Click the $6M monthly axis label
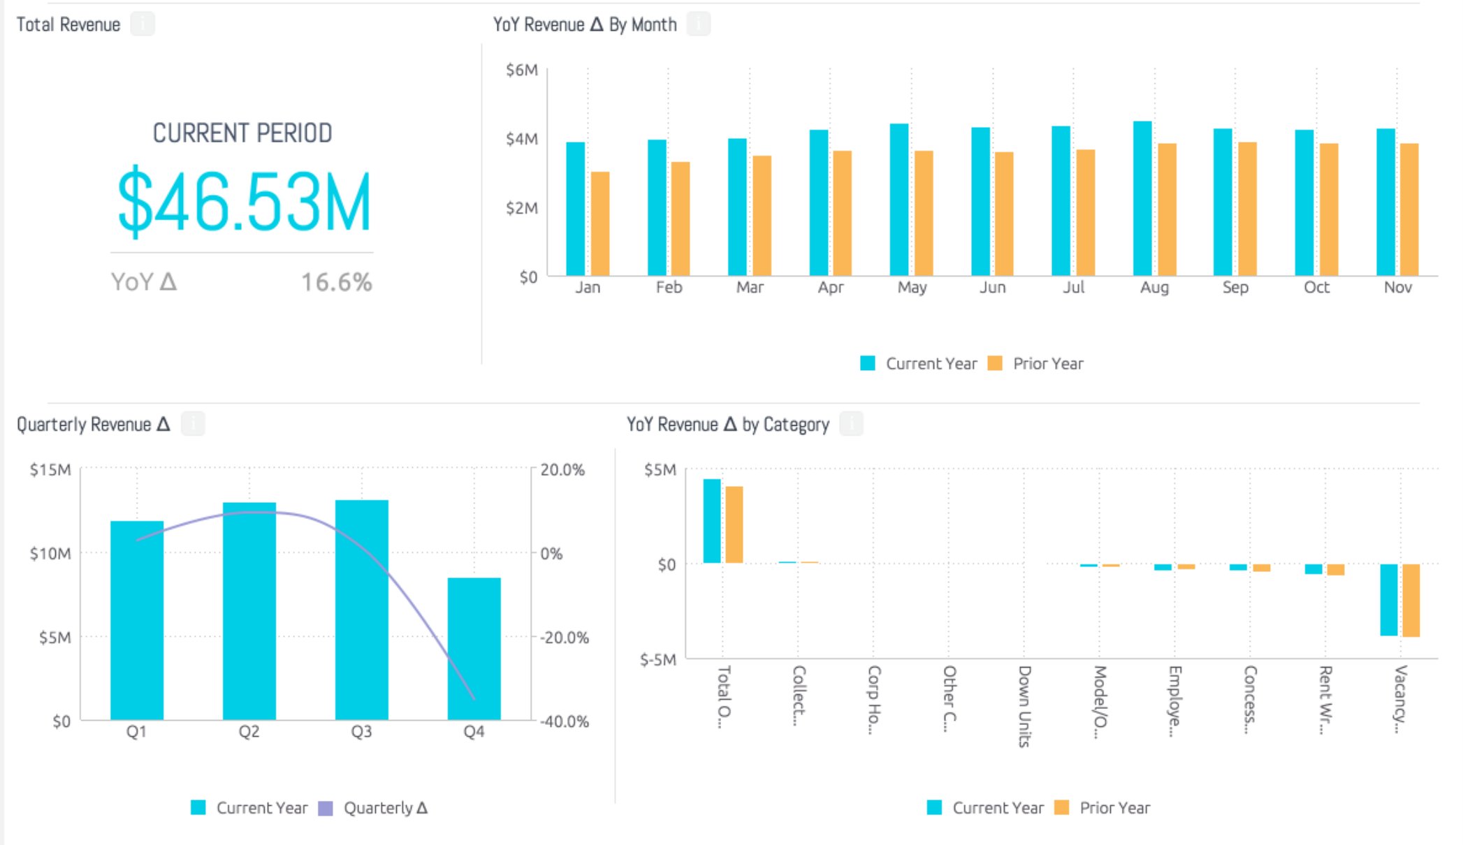Image resolution: width=1463 pixels, height=845 pixels. 522,70
